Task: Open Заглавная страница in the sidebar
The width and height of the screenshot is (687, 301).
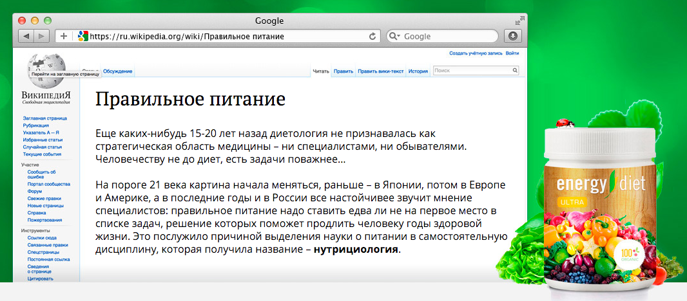Action: pyautogui.click(x=44, y=118)
